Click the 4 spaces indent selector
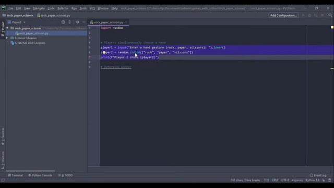The image size is (334, 188). pyautogui.click(x=297, y=180)
